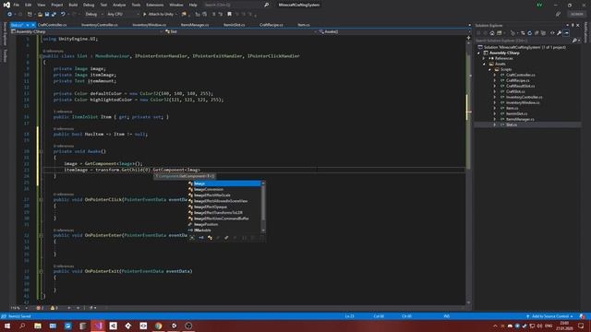591x332 pixels.
Task: Click the Quick Launch search magnifier
Action: 267,5
